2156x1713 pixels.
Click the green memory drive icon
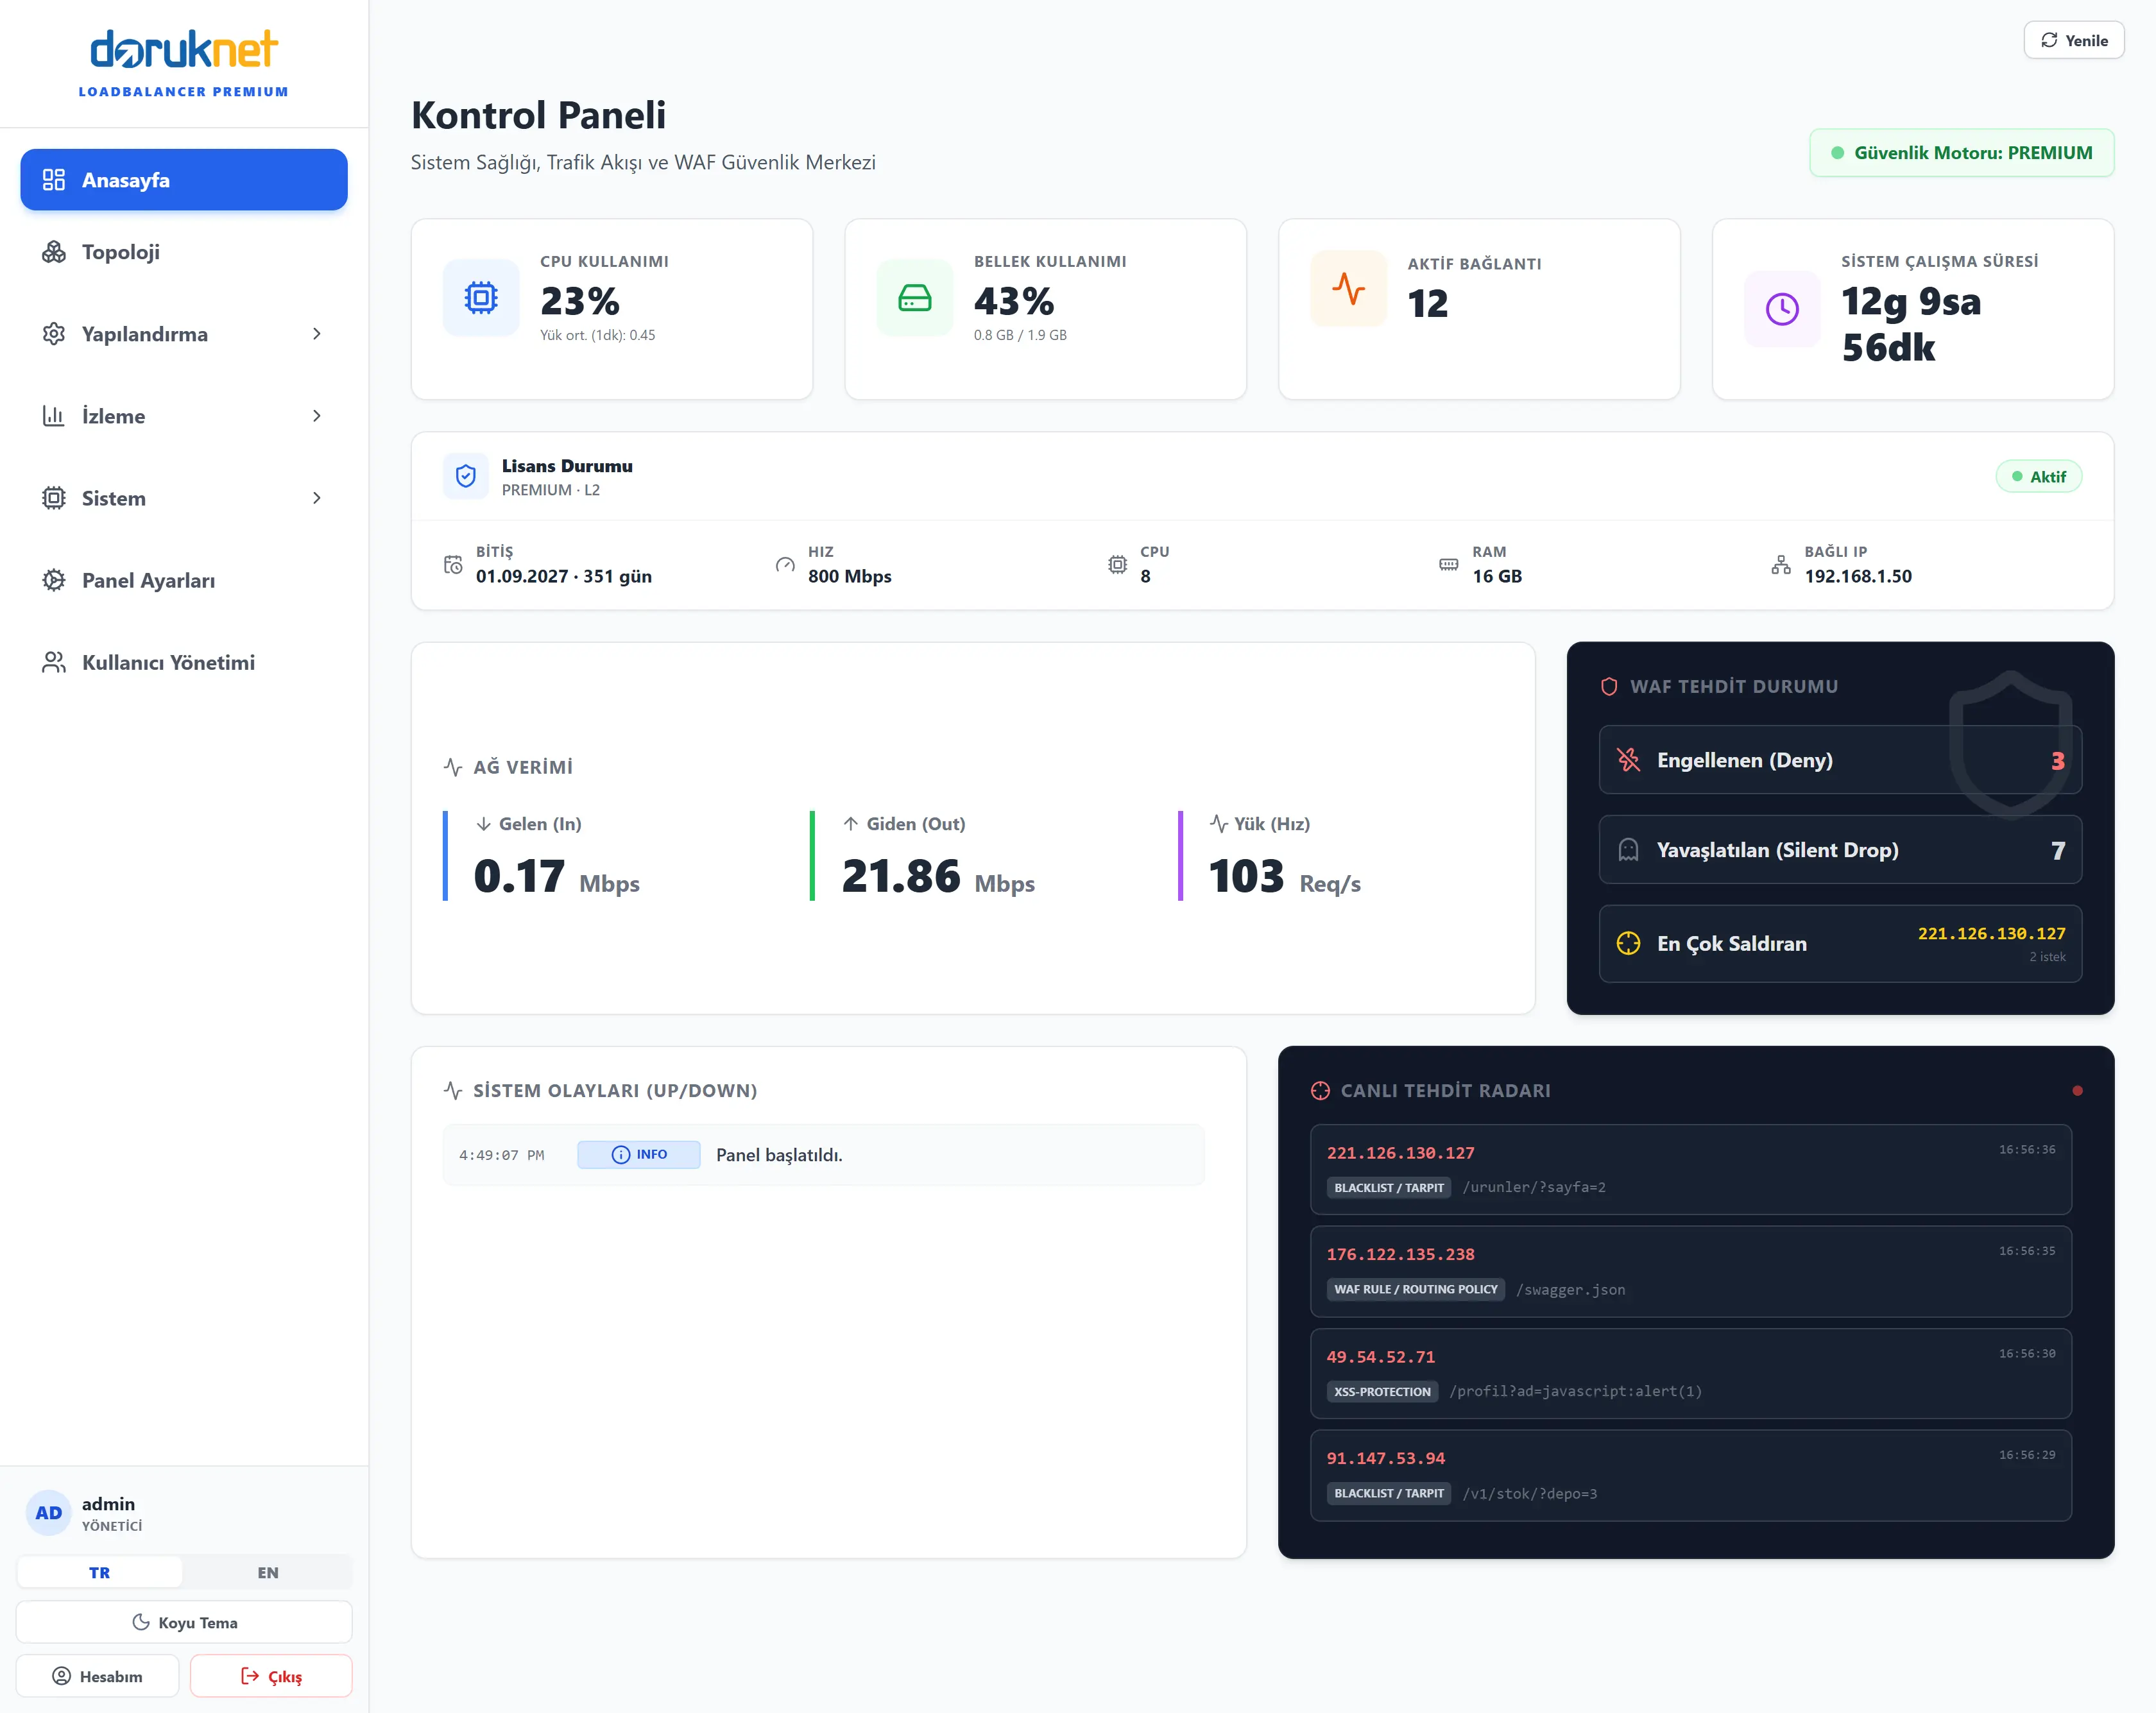coord(915,298)
